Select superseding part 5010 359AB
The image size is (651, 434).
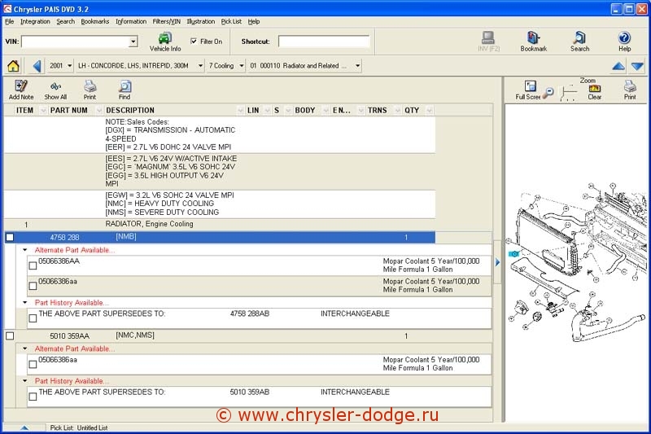coord(250,392)
